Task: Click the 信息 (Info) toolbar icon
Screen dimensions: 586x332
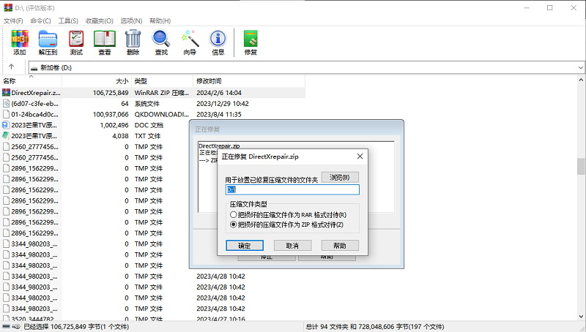Action: 218,42
